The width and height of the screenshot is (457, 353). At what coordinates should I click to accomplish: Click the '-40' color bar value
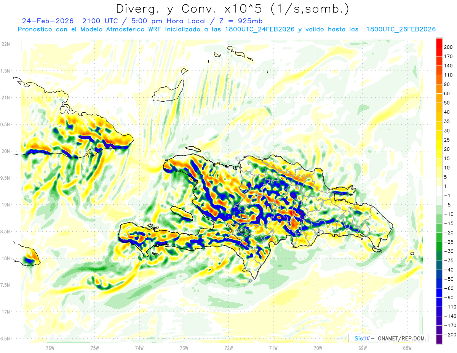point(448,270)
